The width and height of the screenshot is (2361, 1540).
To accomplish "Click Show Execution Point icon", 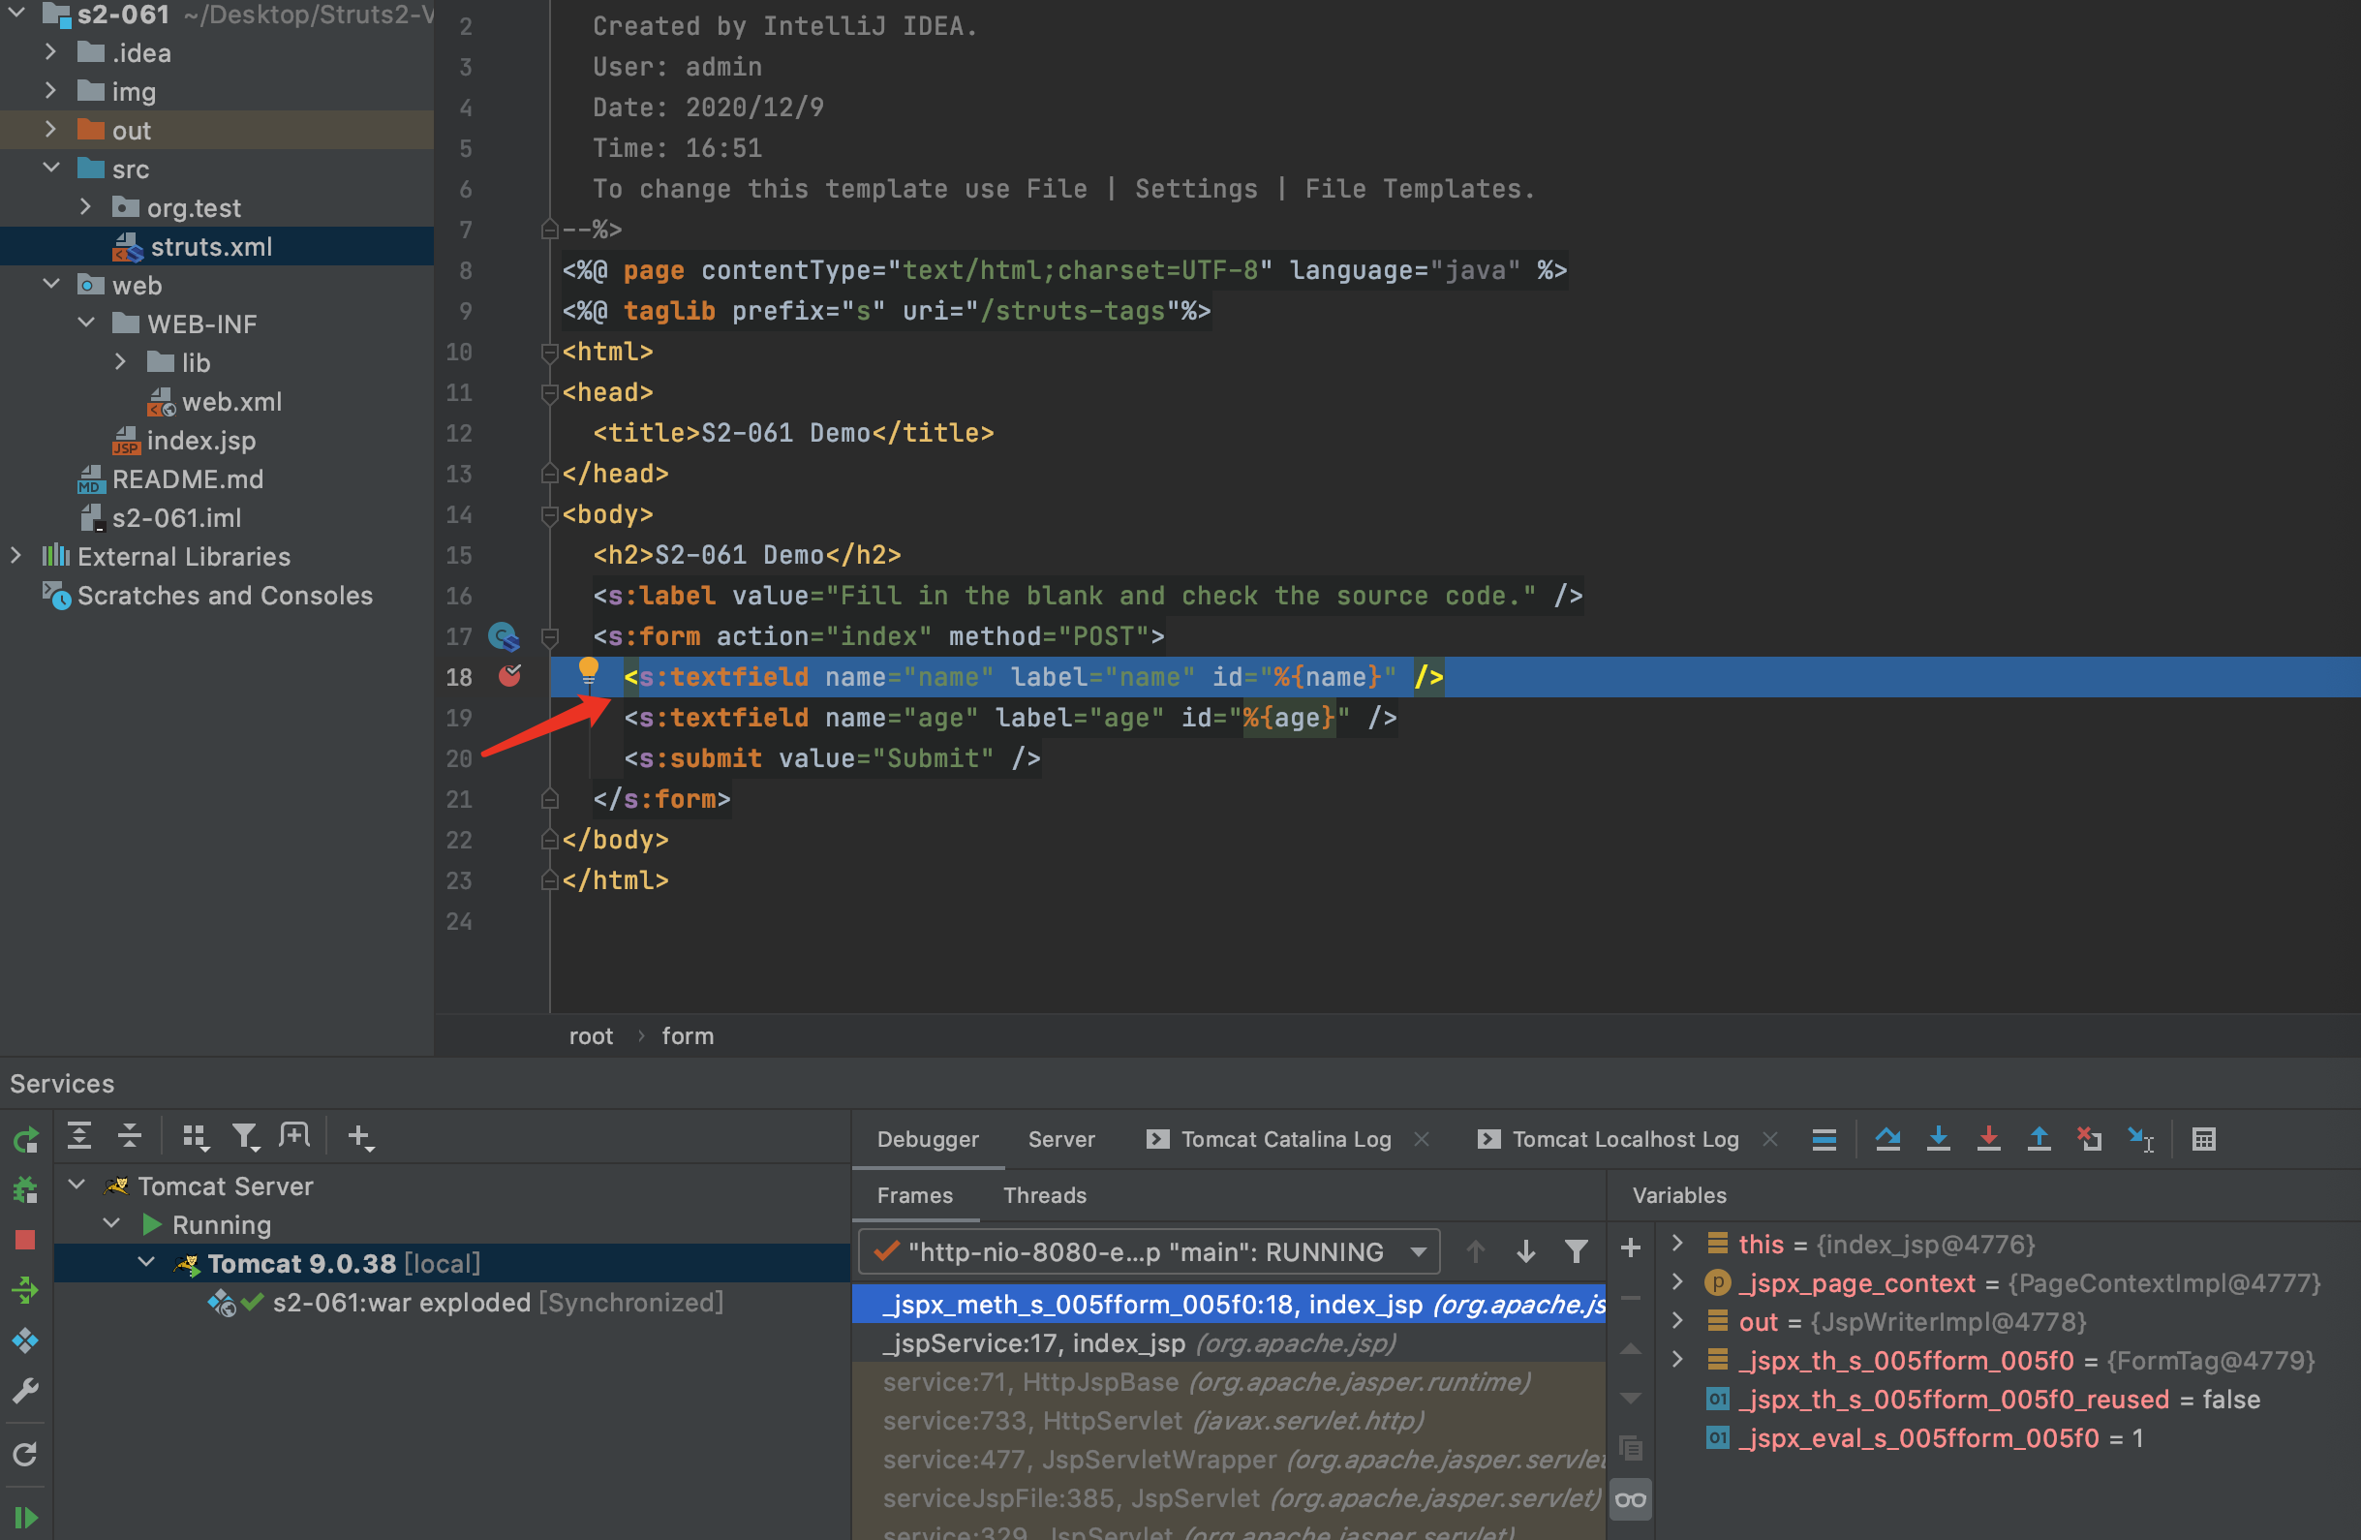I will [1824, 1139].
